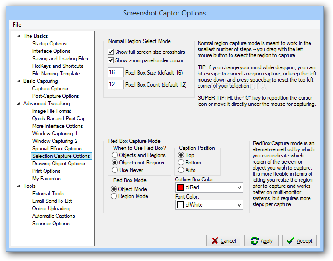Image resolution: width=333 pixels, height=261 pixels.
Task: Click the Tools tree heading
Action: click(x=29, y=186)
